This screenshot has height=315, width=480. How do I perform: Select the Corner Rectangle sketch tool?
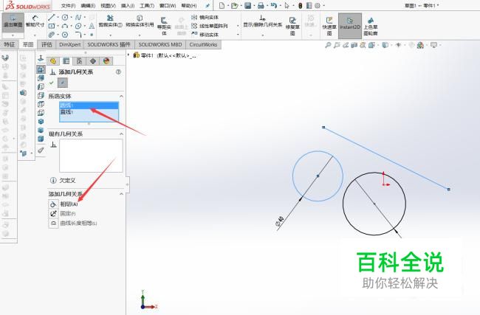coord(52,26)
